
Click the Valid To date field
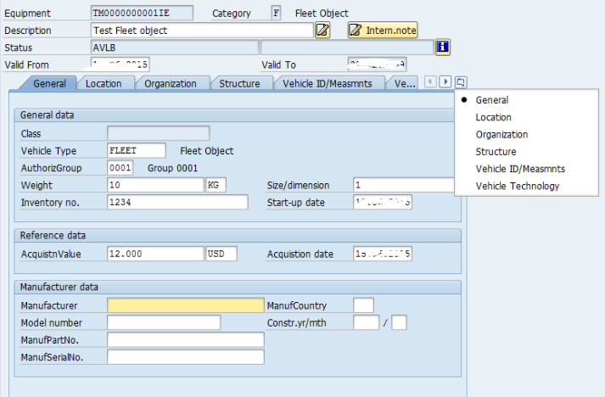pyautogui.click(x=377, y=64)
